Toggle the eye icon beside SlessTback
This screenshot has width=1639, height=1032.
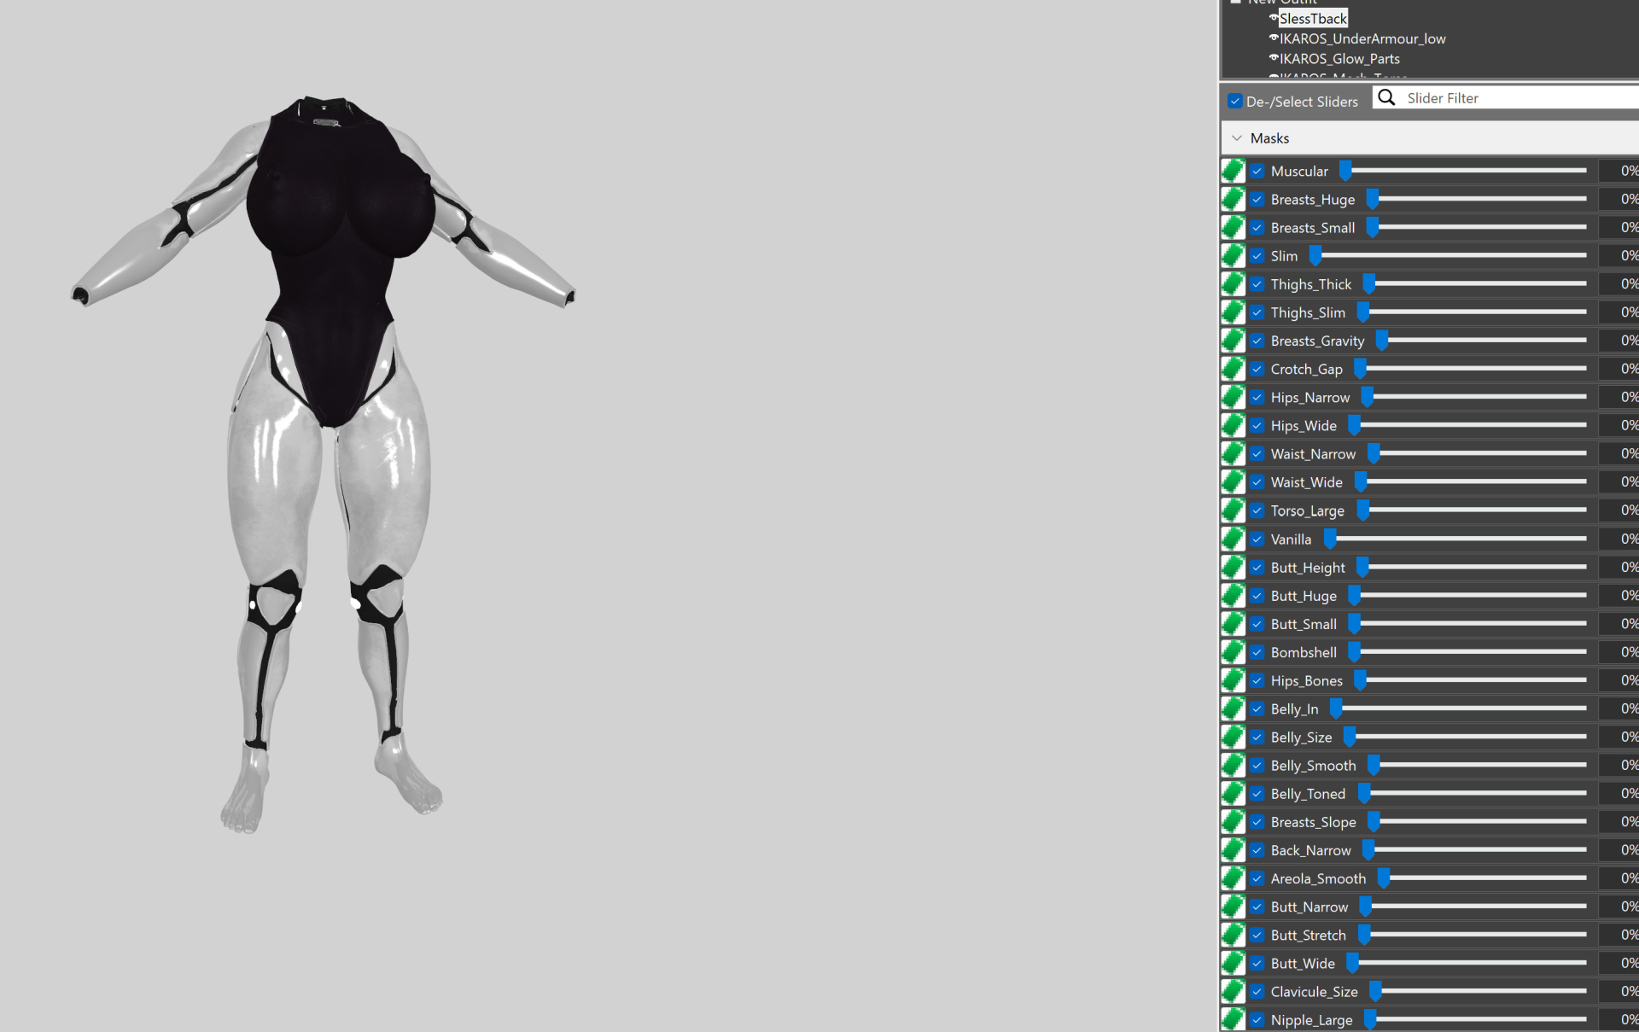(1273, 18)
